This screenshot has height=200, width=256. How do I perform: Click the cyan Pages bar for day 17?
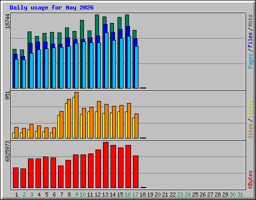point(136,67)
